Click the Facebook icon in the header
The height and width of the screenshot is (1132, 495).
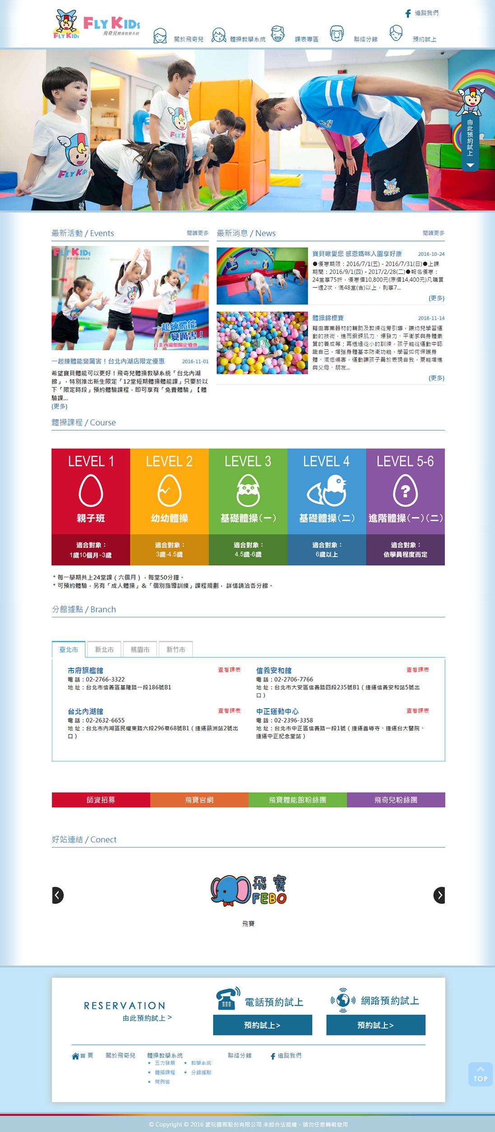pos(408,14)
